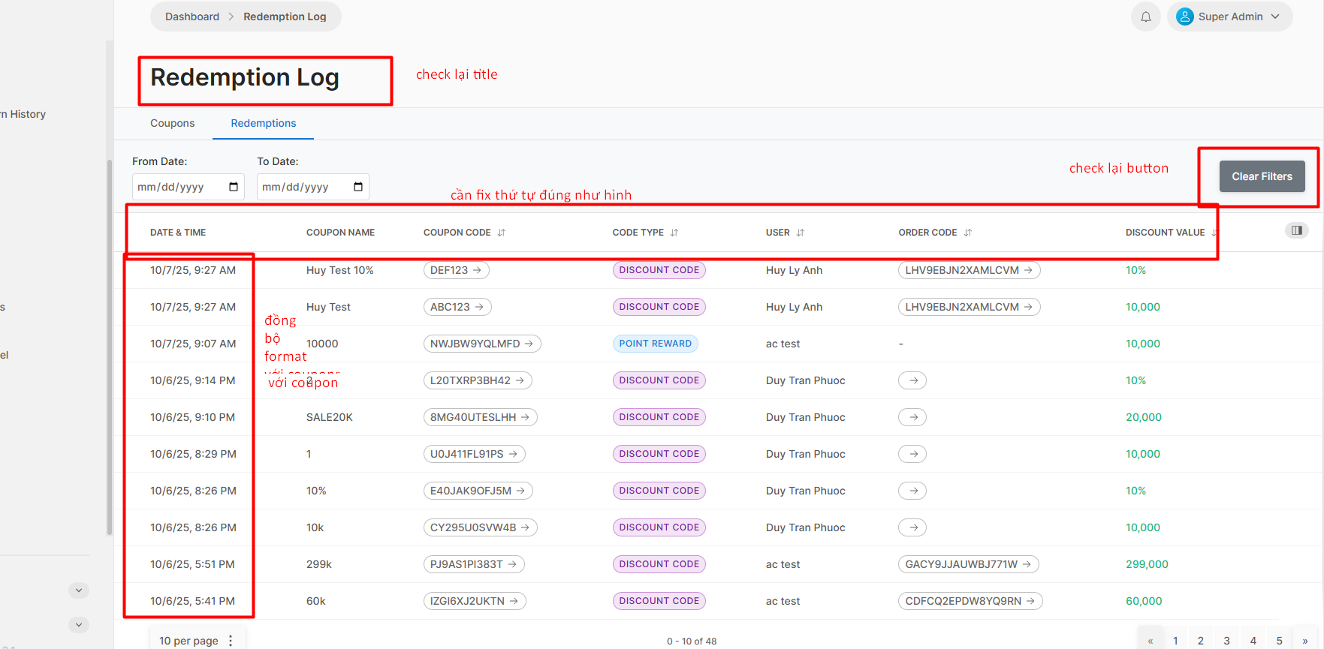Open the 10 per page selector

[x=197, y=640]
